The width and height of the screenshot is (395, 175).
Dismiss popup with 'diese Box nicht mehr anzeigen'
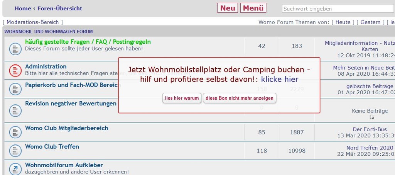239,98
